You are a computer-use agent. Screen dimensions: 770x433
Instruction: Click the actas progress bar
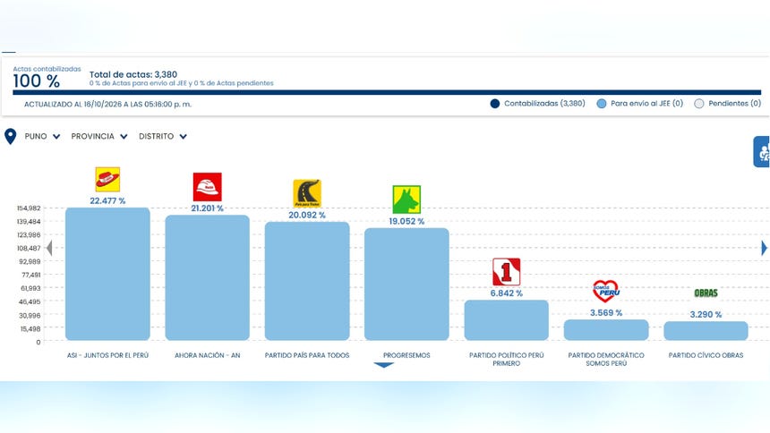(x=387, y=92)
